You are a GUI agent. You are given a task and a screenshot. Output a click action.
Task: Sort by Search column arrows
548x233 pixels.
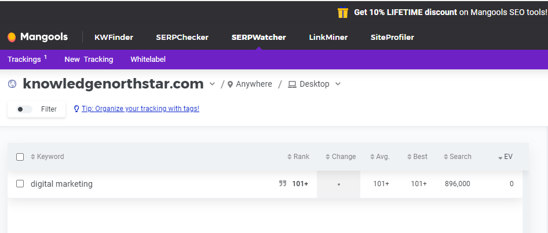pos(445,157)
